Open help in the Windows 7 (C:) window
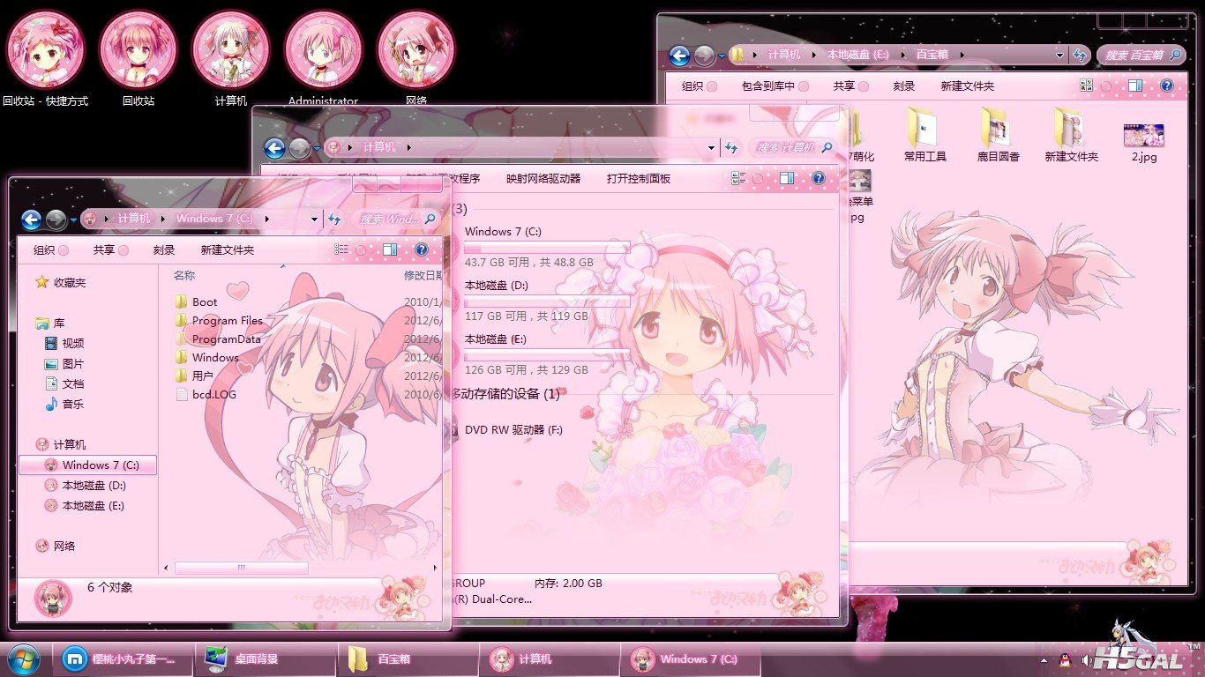This screenshot has height=677, width=1205. [x=421, y=250]
